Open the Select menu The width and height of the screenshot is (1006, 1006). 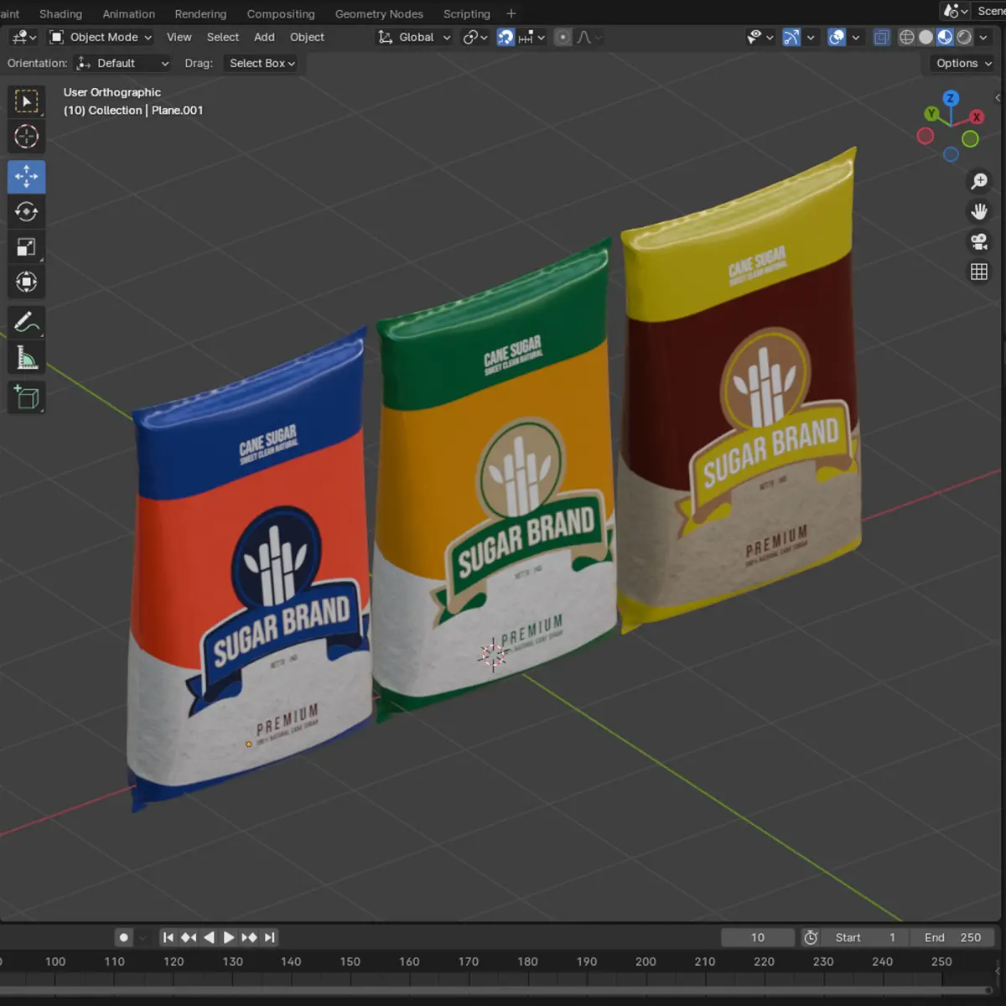pyautogui.click(x=223, y=37)
